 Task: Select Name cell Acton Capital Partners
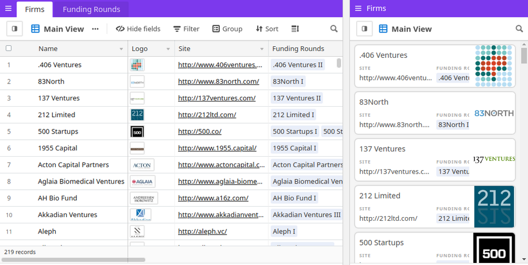pos(74,165)
